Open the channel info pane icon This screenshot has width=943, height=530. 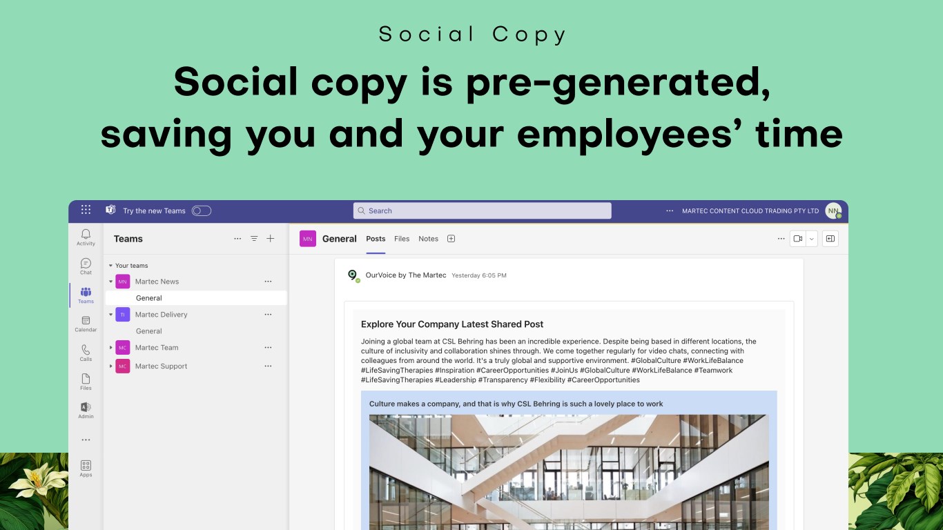(830, 239)
